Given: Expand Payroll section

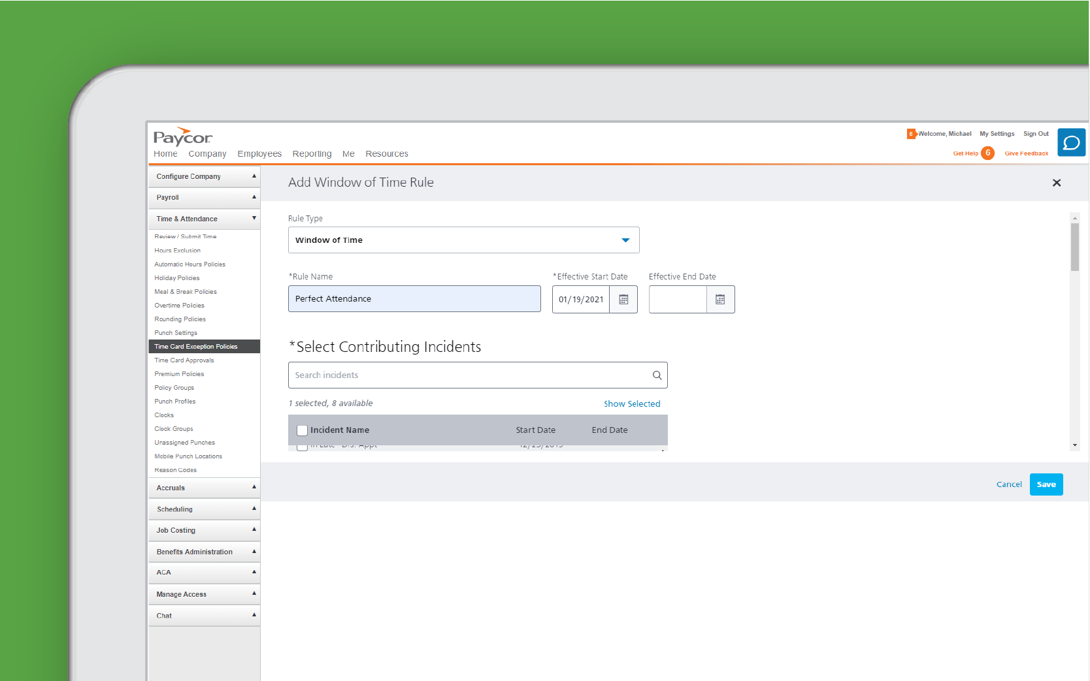Looking at the screenshot, I should pyautogui.click(x=204, y=197).
